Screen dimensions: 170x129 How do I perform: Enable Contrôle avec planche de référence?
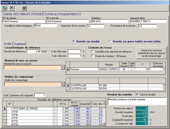pyautogui.click(x=93, y=52)
